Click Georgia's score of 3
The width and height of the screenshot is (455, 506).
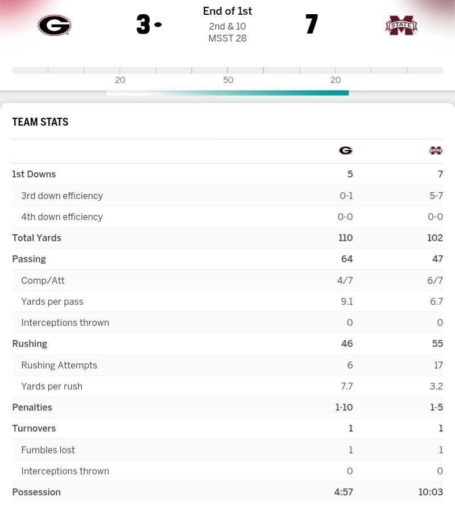tap(143, 25)
